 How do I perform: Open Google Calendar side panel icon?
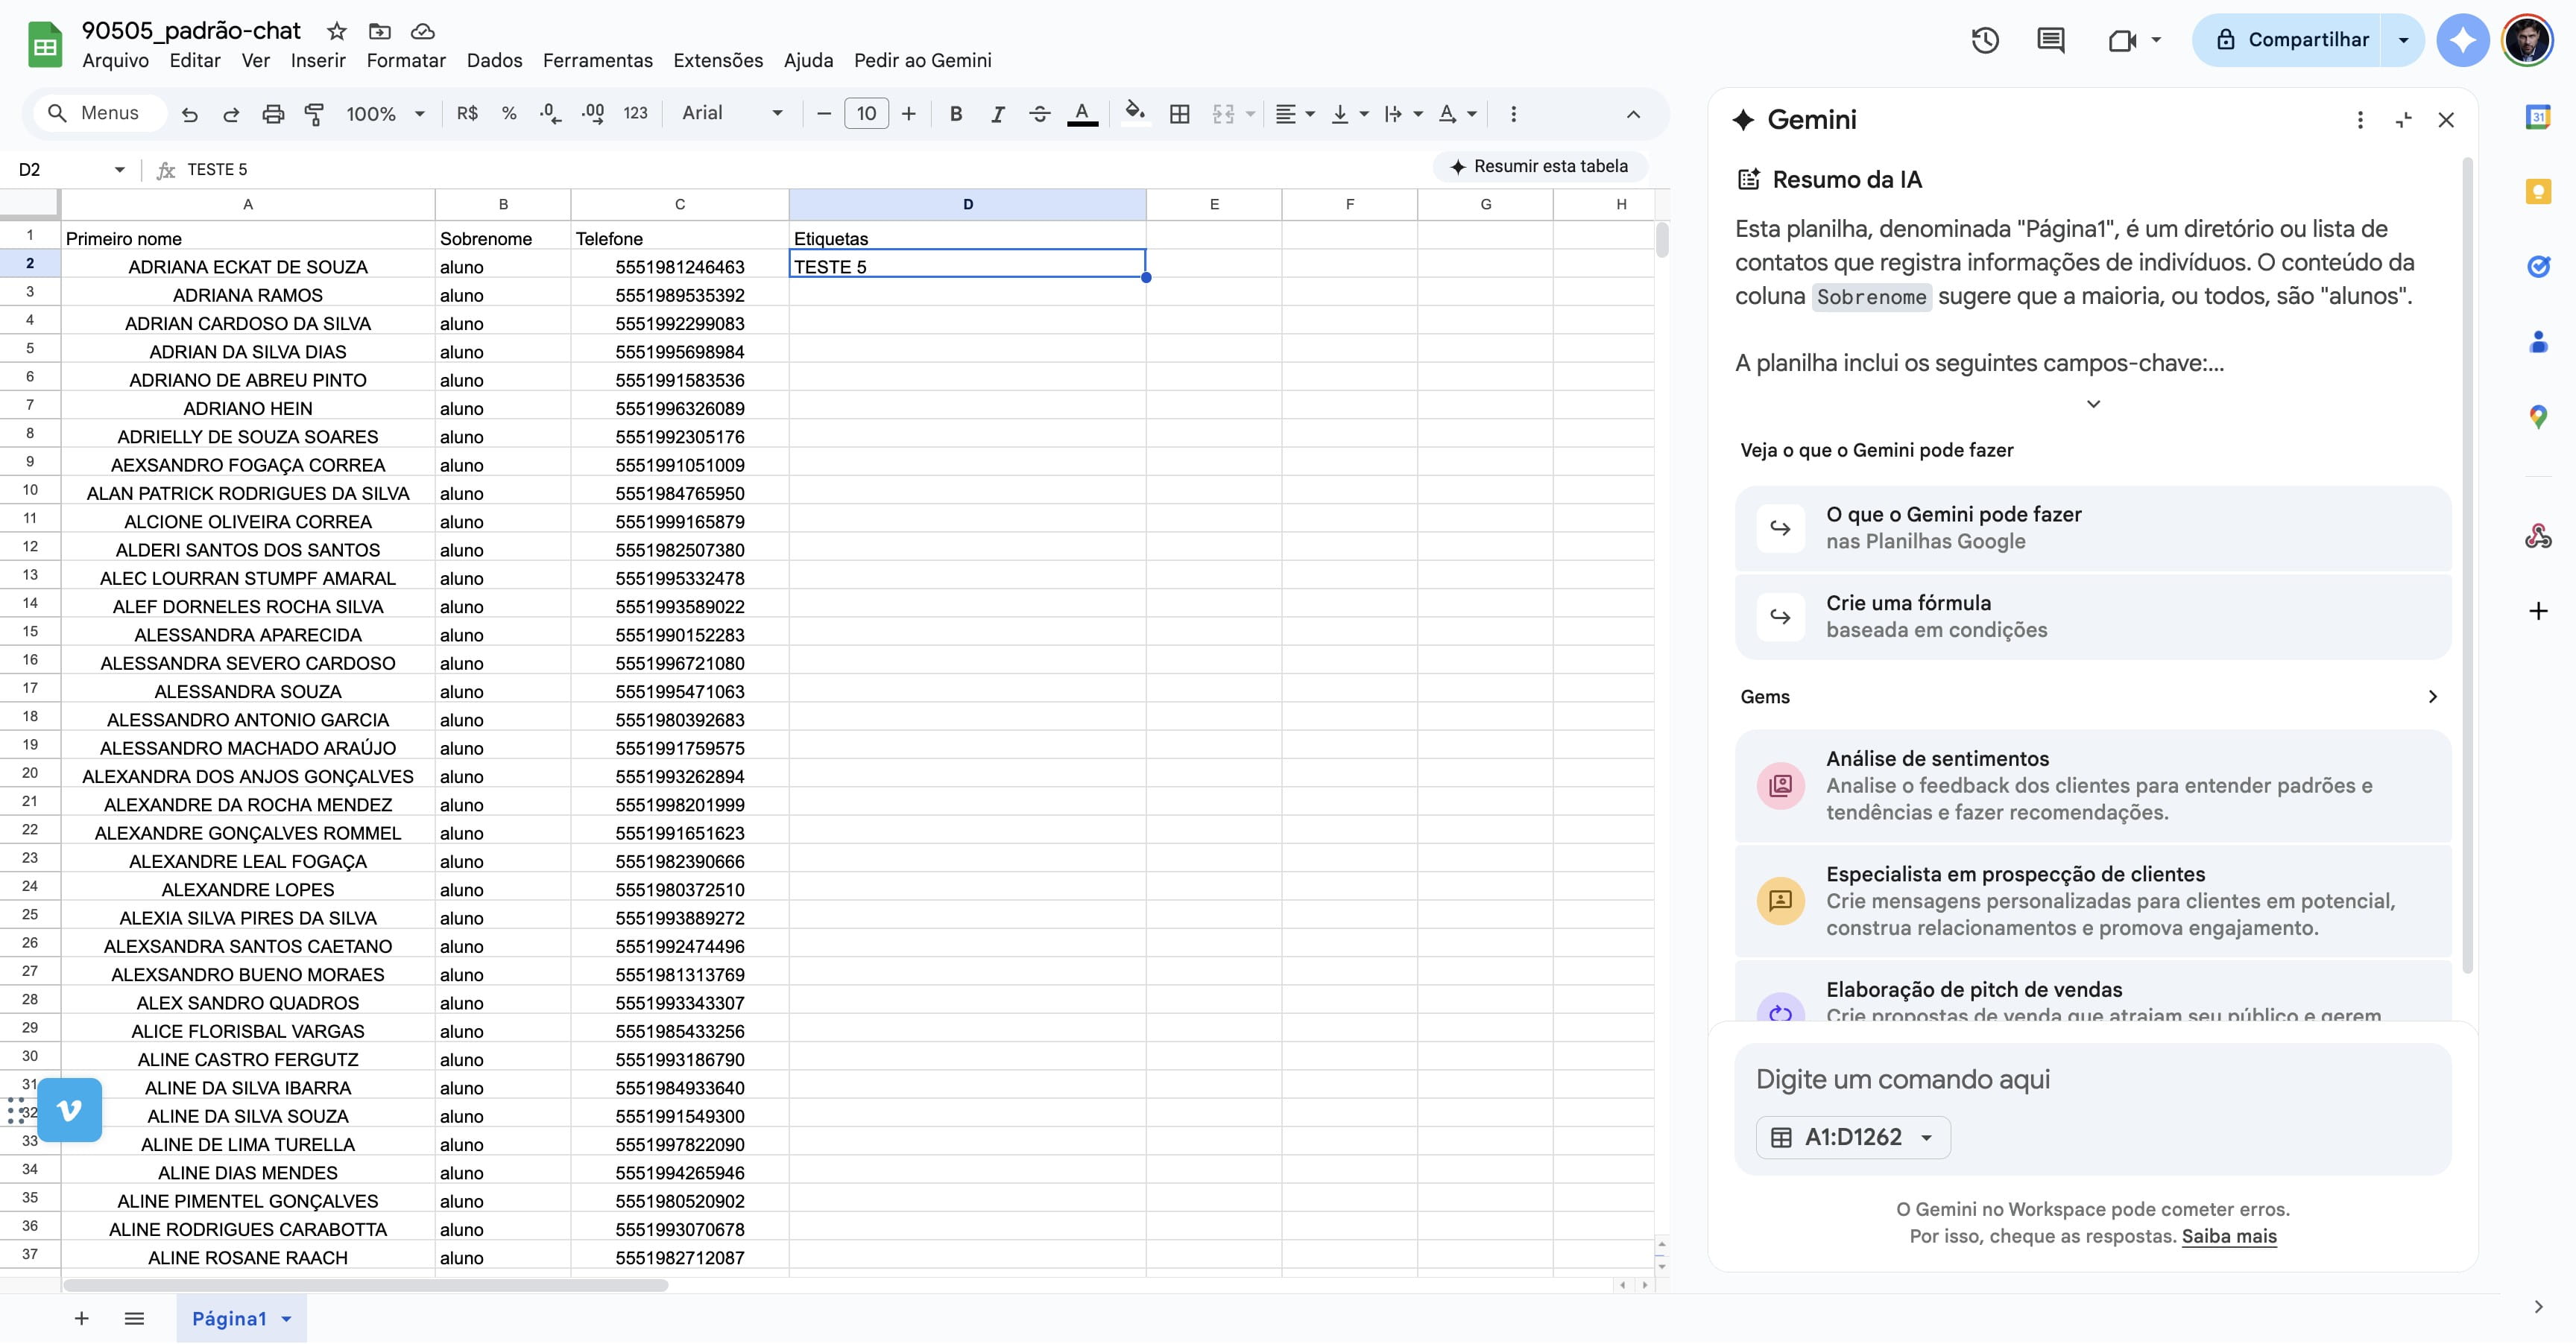pos(2538,116)
